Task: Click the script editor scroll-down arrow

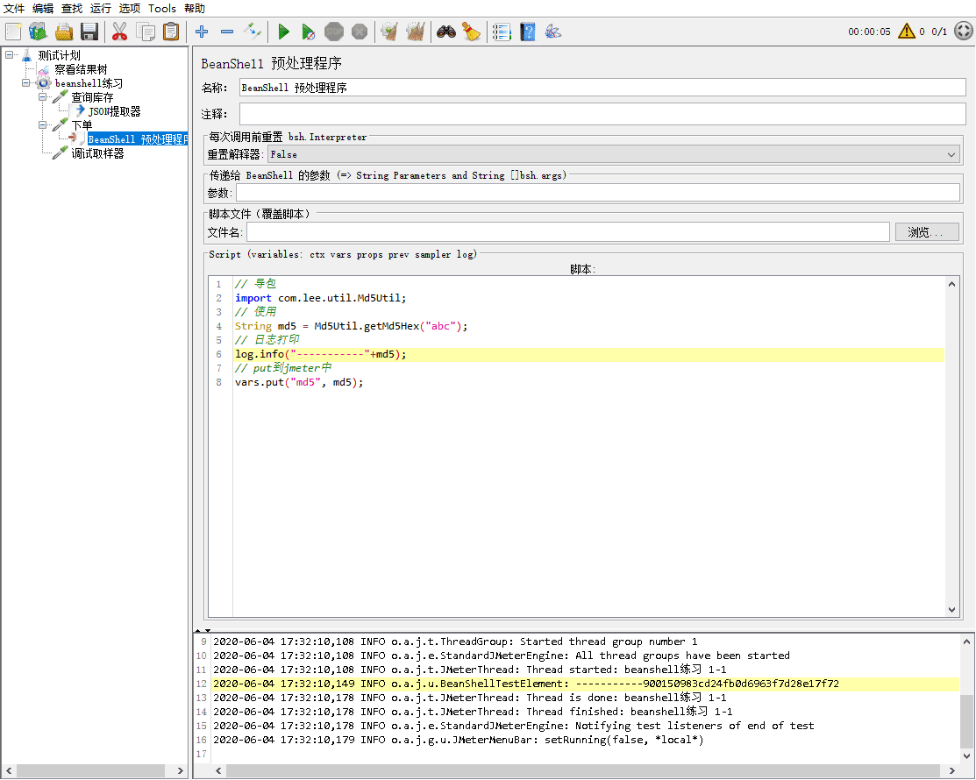Action: coord(951,610)
